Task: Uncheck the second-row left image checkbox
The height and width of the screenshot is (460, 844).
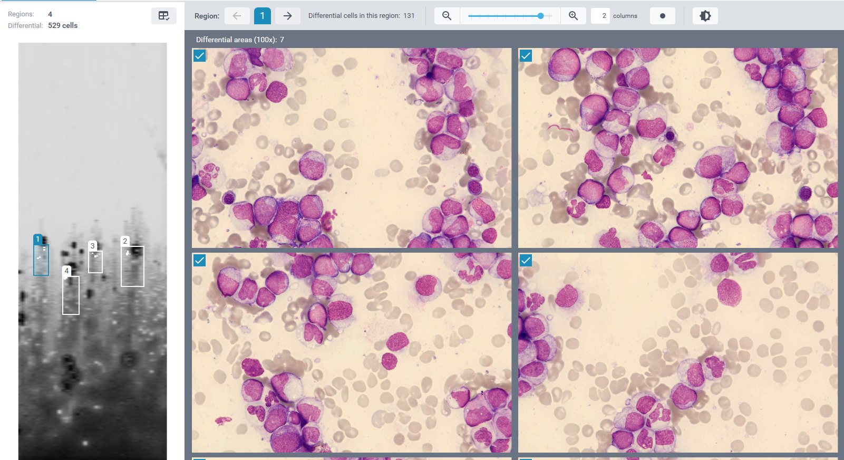Action: [x=200, y=260]
